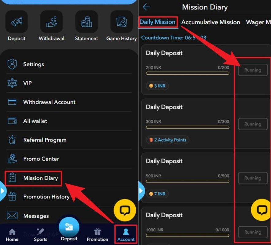Switch to the Accumulative Mission tab
The image size is (271, 245).
[x=211, y=22]
